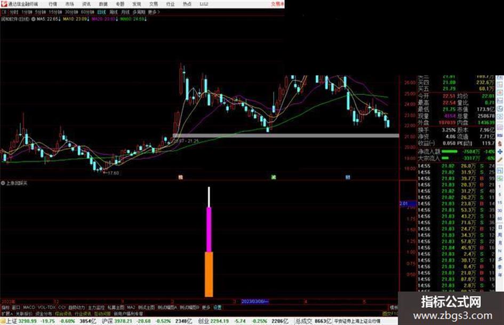Viewport: 504px width, 325px height.
Task: Switch to the 分时 period tab
Action: (13, 12)
